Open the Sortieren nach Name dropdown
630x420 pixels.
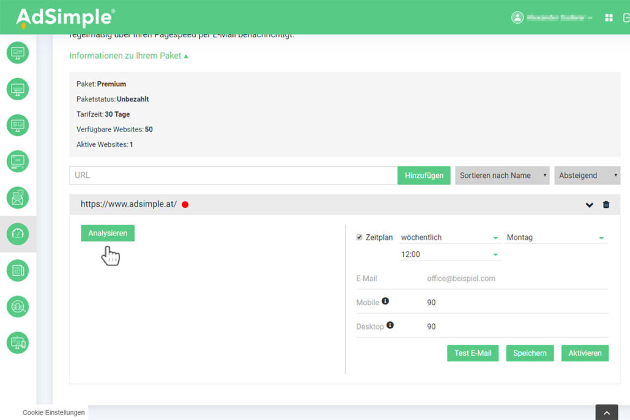click(x=502, y=175)
